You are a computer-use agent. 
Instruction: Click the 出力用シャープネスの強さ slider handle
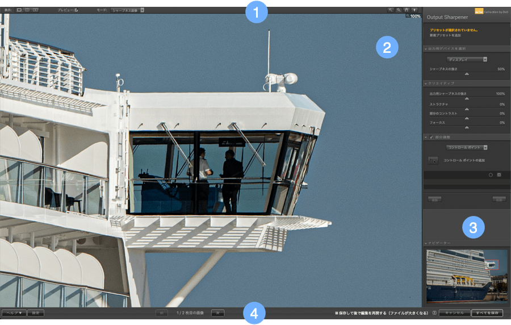[x=467, y=98]
